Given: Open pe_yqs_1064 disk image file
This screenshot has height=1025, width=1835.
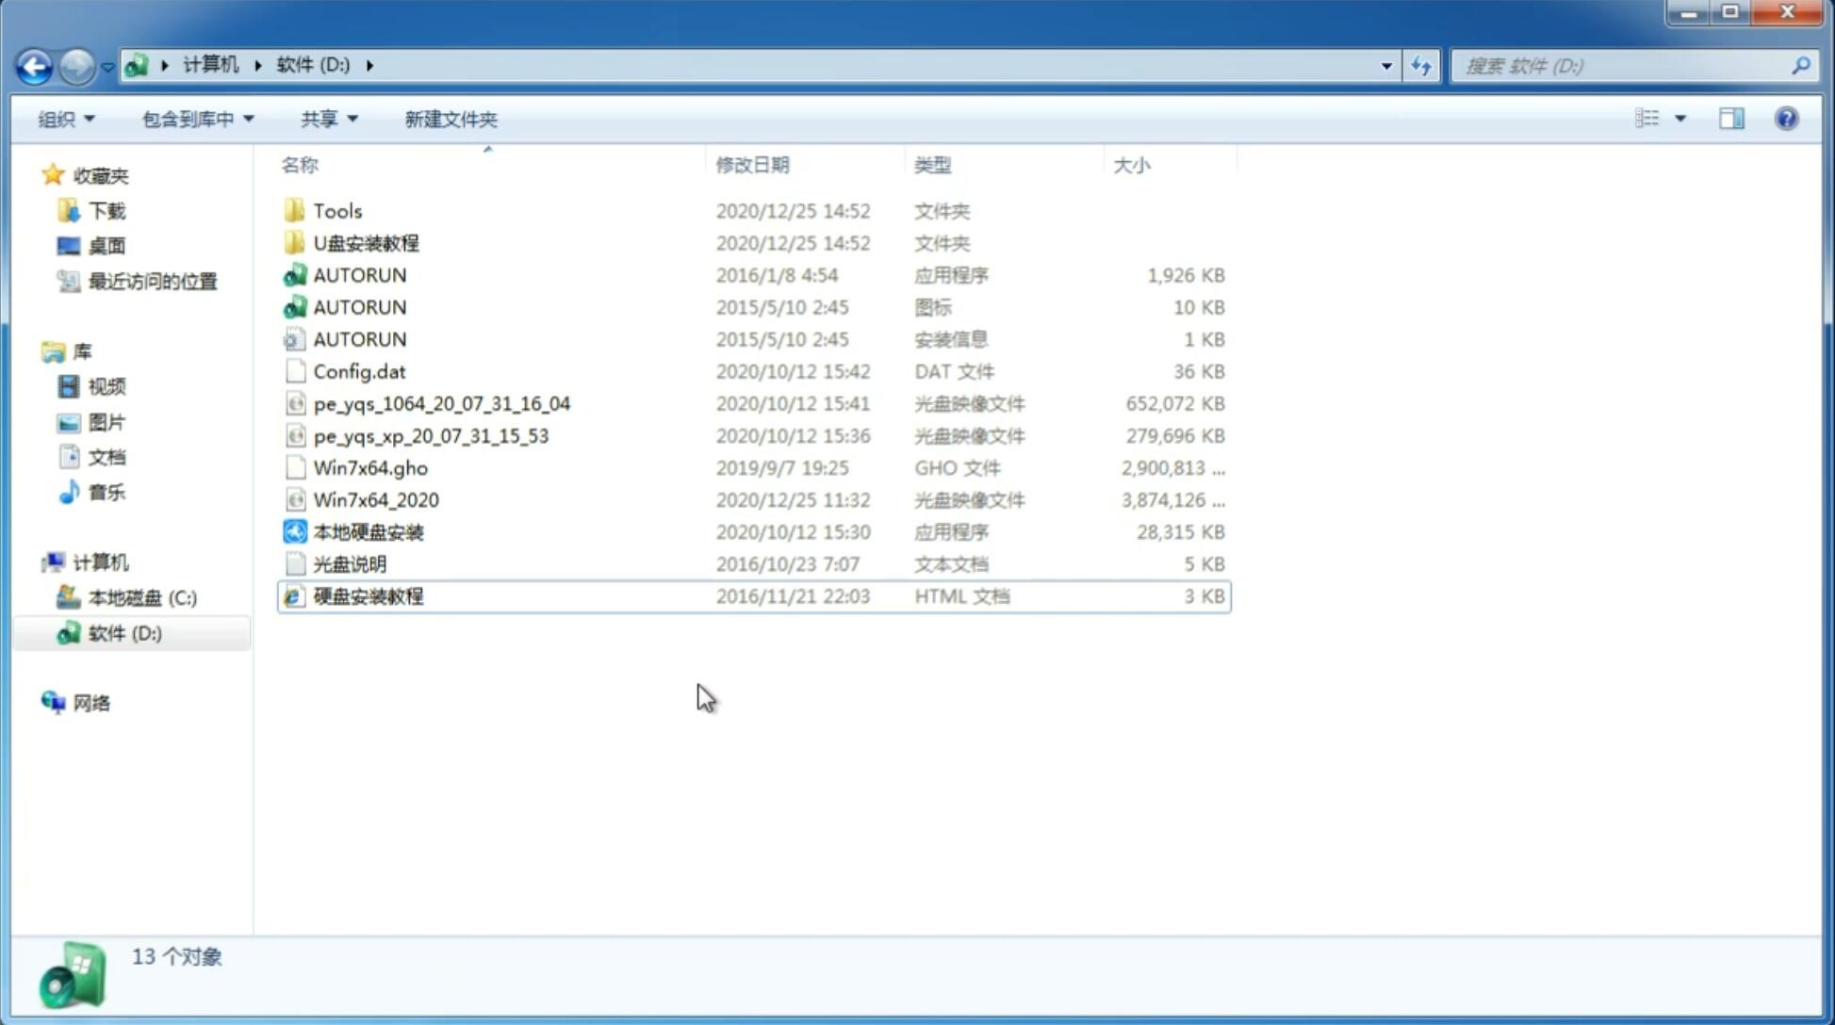Looking at the screenshot, I should tap(441, 403).
